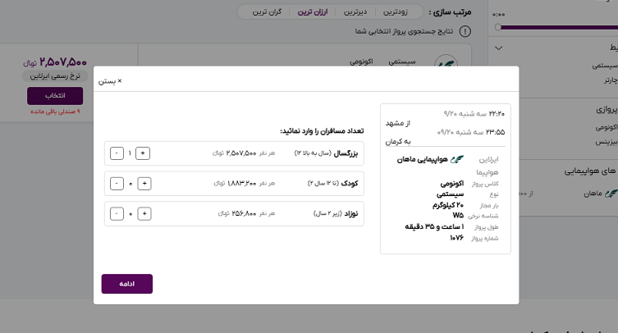618x333 pixels.
Task: Add an infant passenger with plus
Action: coord(144,213)
